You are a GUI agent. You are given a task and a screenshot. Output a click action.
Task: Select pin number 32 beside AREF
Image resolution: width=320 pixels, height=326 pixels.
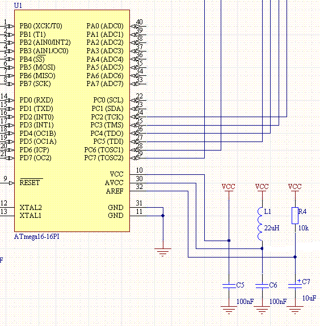[x=139, y=187]
